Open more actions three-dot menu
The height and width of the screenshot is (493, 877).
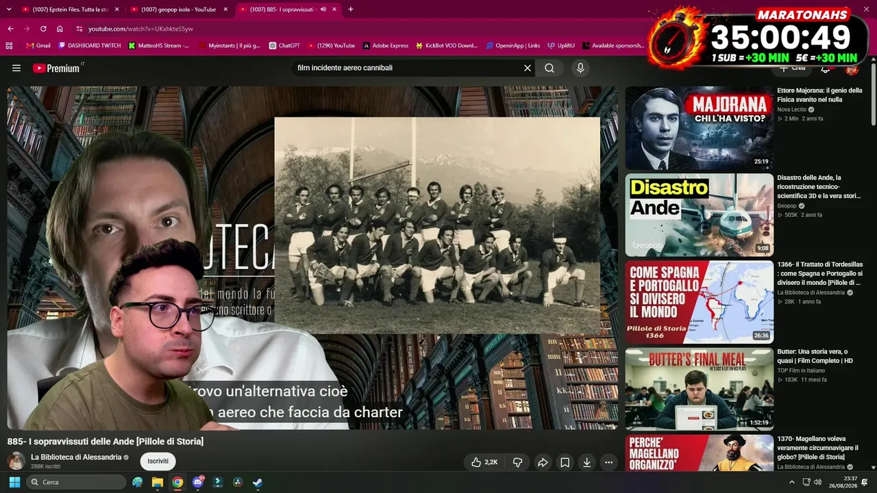pos(609,462)
